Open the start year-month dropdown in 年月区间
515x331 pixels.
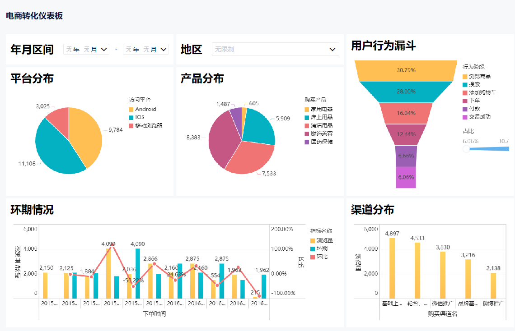(x=86, y=49)
